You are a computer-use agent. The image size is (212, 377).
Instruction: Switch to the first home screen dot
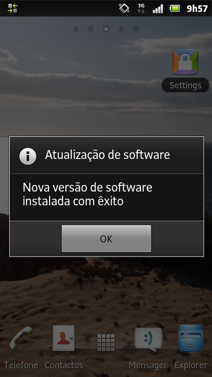coord(76,29)
